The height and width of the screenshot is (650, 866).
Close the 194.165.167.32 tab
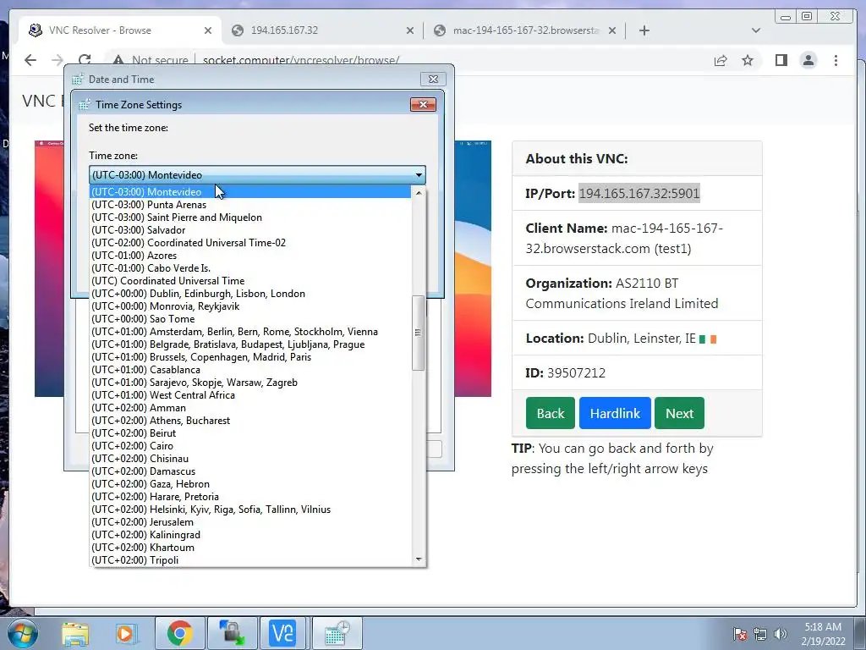[410, 30]
